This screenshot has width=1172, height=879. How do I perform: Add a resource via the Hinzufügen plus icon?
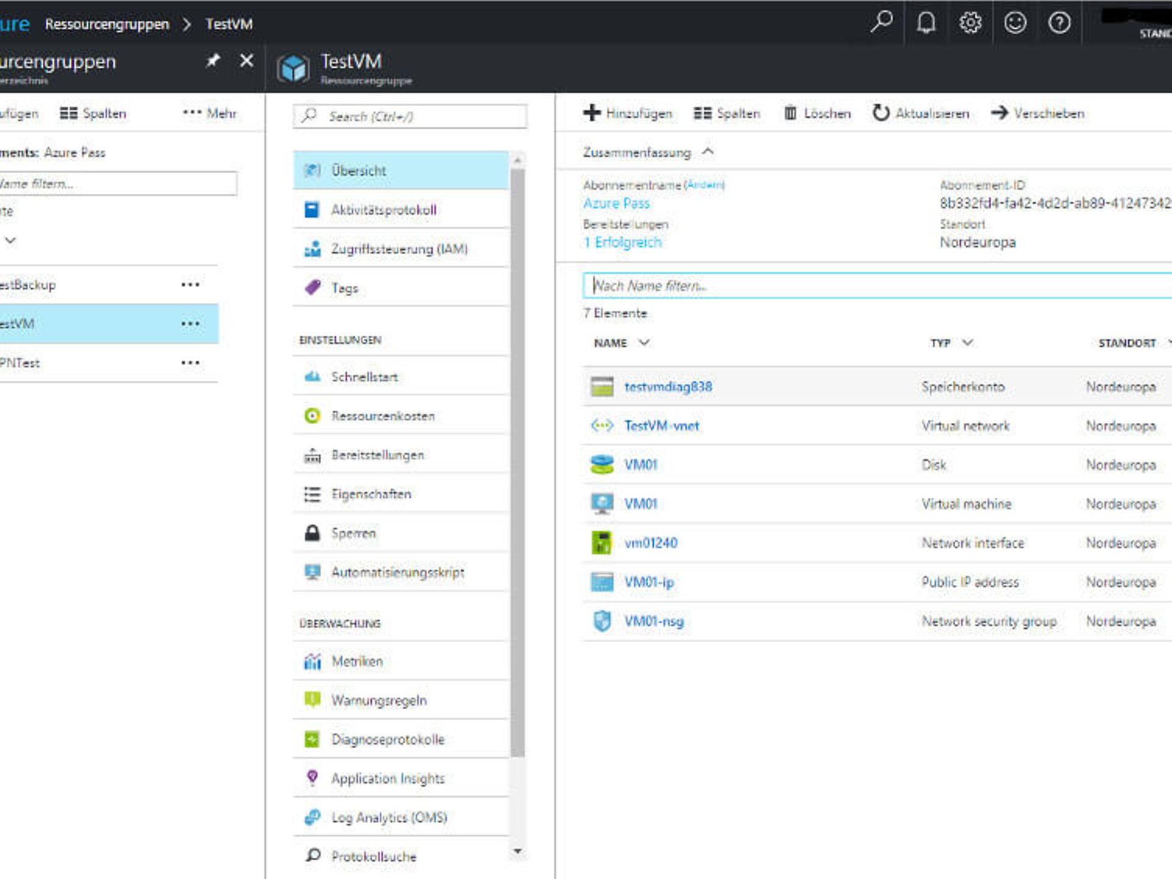click(x=591, y=113)
